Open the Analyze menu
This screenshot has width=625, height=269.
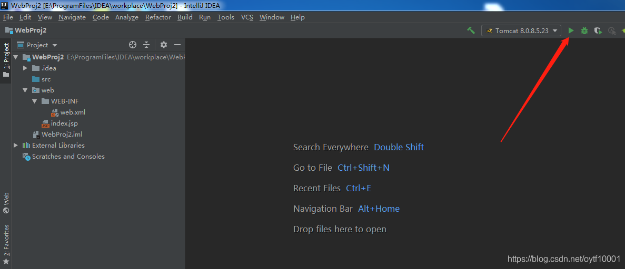click(127, 17)
